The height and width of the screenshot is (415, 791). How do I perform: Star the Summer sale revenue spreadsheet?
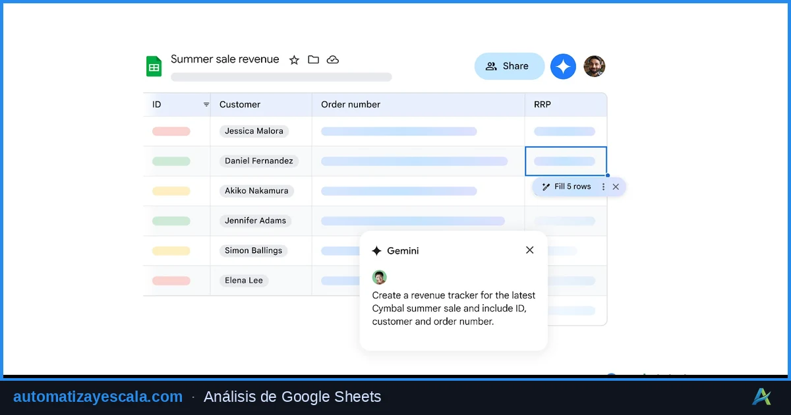click(294, 59)
